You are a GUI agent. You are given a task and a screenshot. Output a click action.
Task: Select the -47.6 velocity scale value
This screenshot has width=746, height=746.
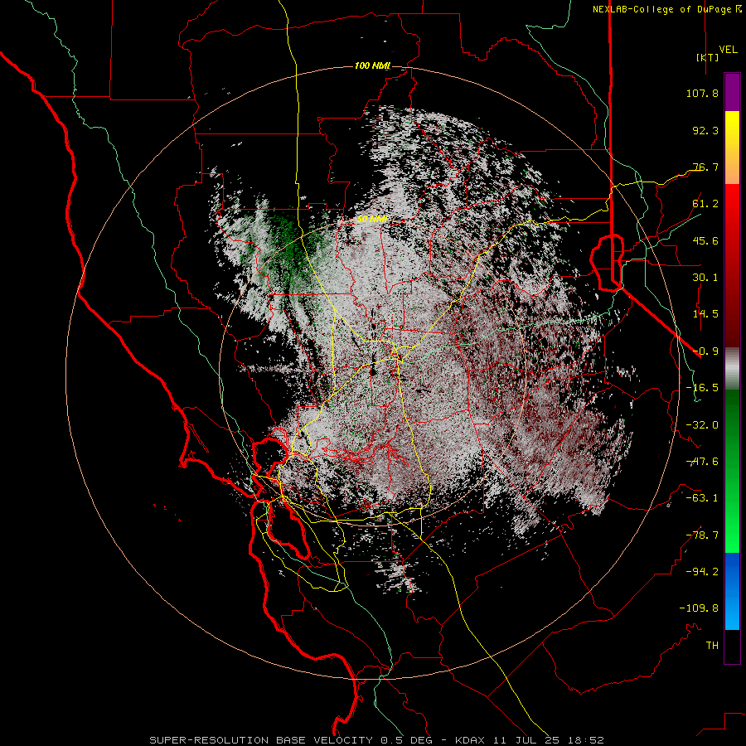[702, 462]
